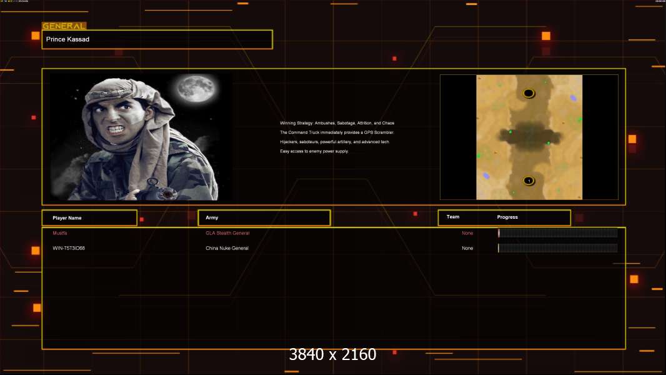Screen dimensions: 666x375
Task: Click WIN-T5T3ID68's loading progress bar
Action: tap(558, 248)
